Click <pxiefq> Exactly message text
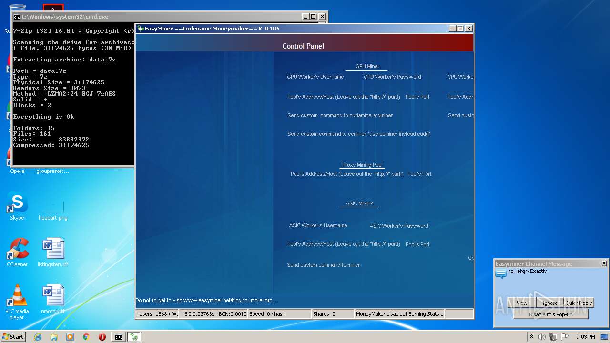 tap(527, 271)
